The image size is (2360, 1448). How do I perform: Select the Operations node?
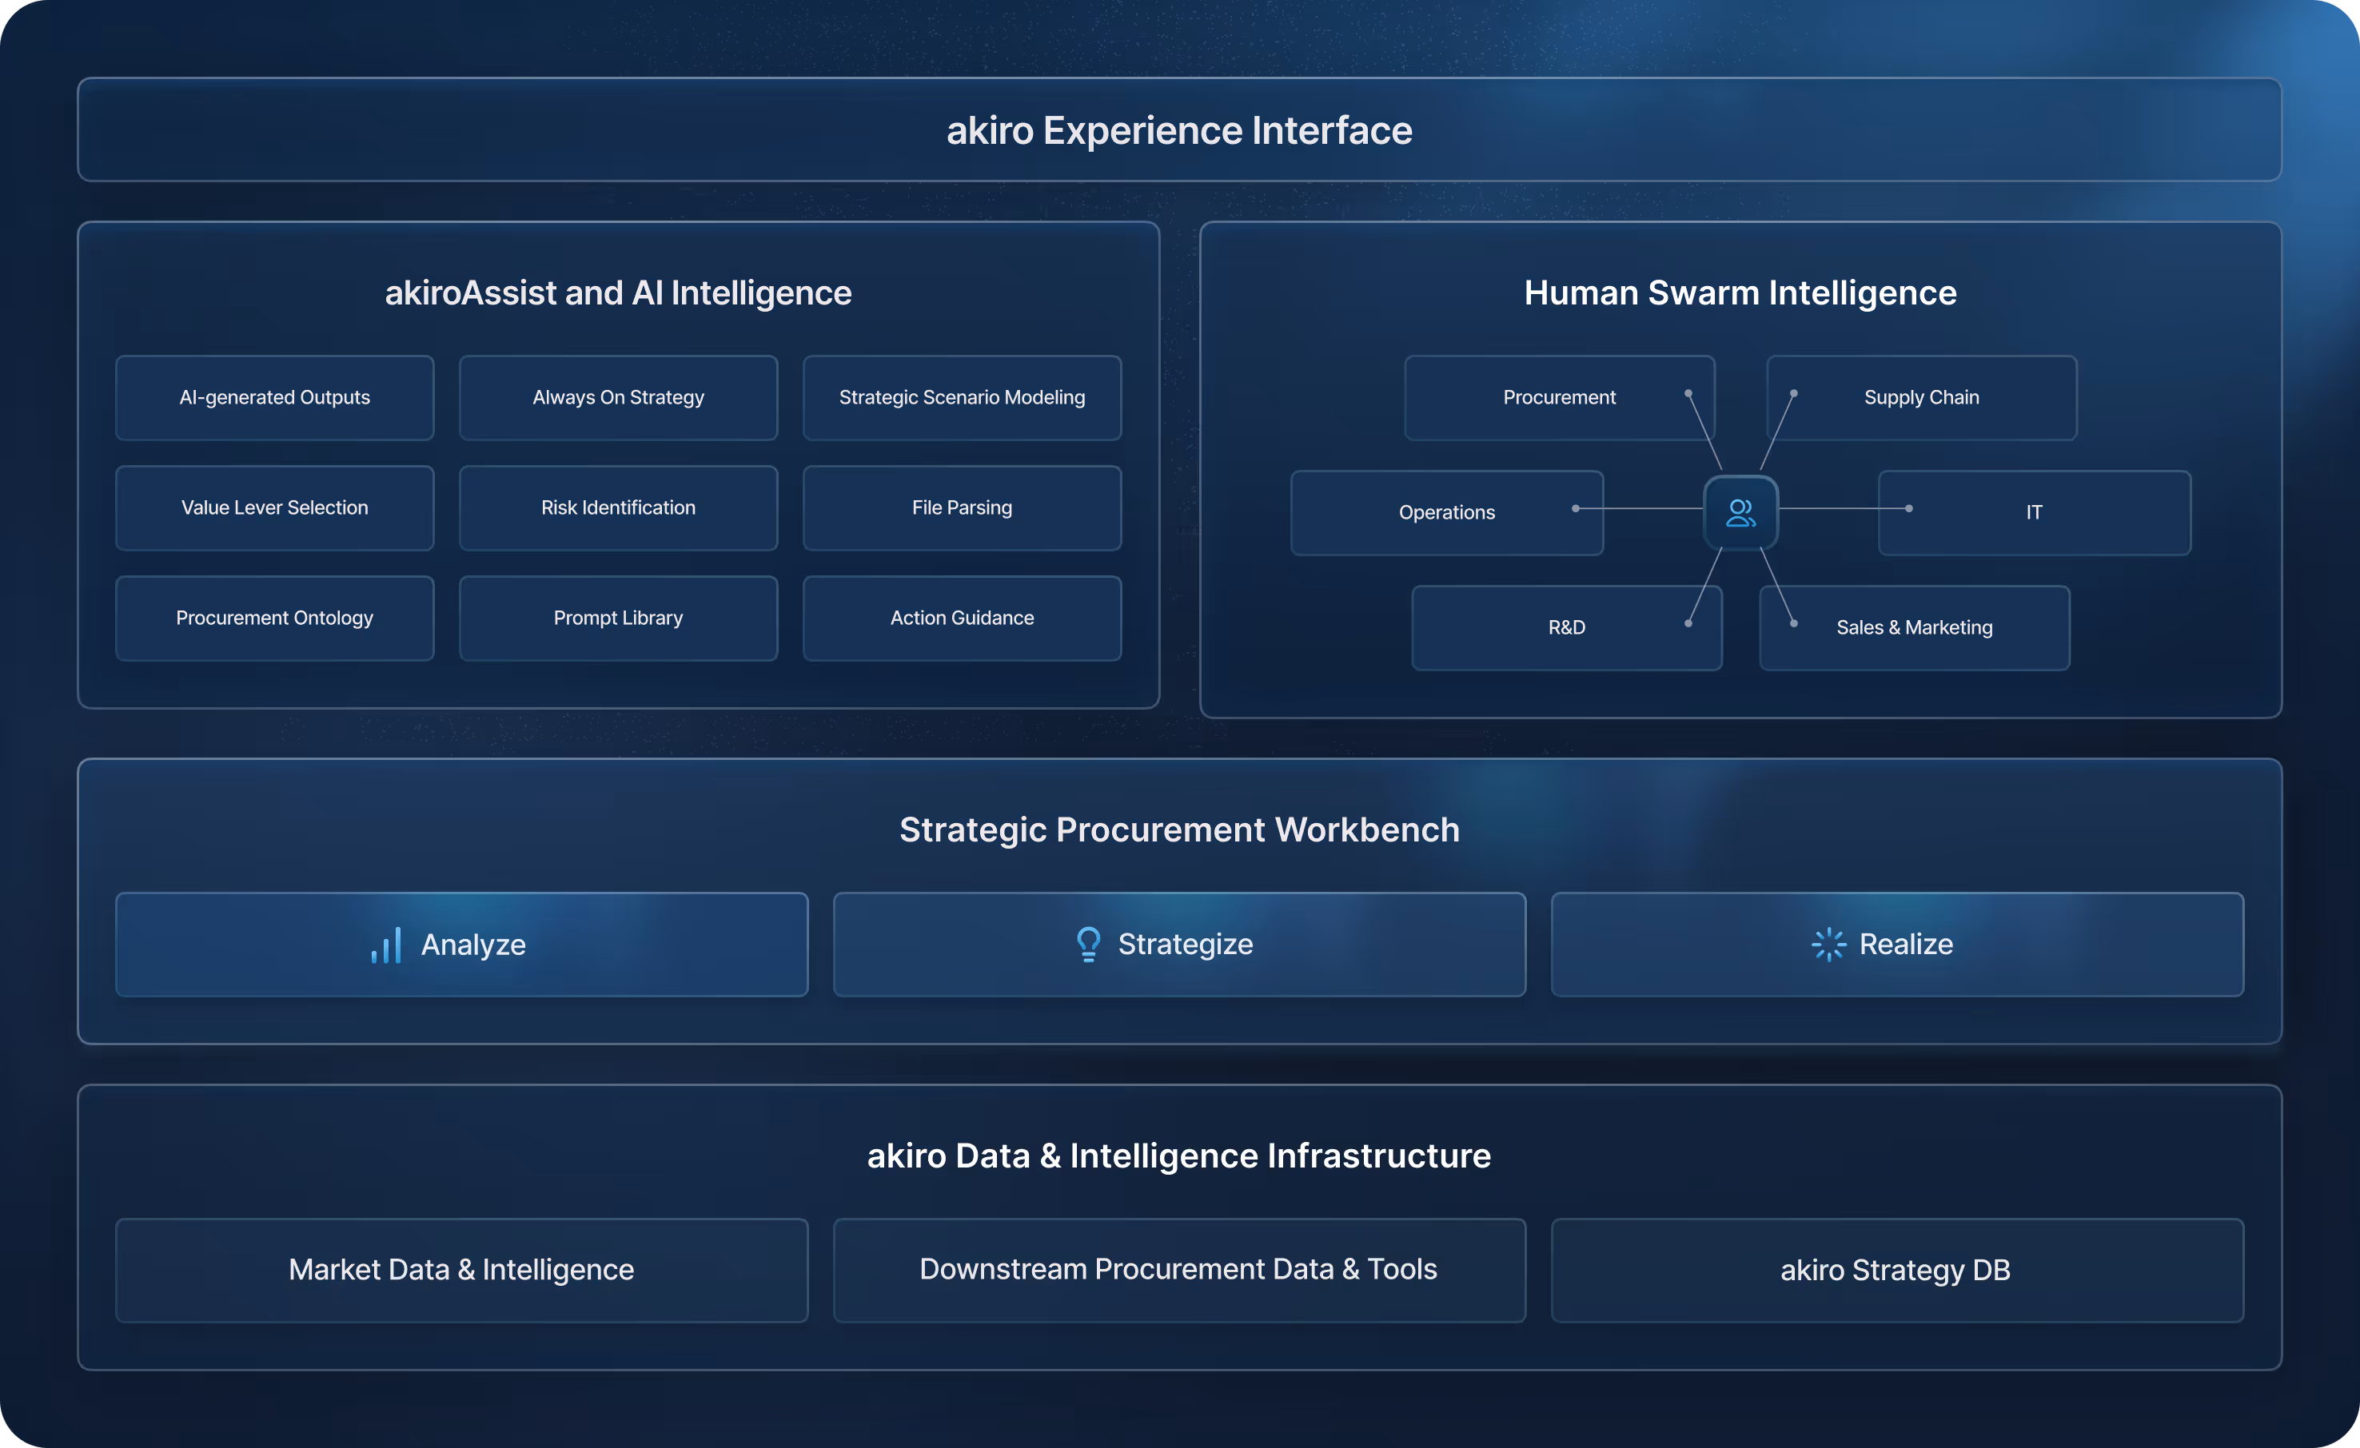pyautogui.click(x=1446, y=512)
